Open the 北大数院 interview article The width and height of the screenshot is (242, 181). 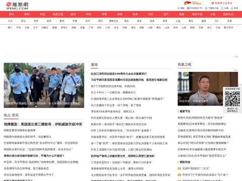coord(131,175)
